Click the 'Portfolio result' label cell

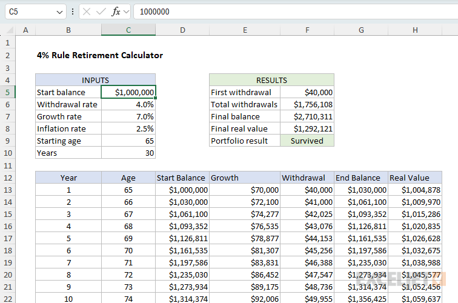[245, 141]
